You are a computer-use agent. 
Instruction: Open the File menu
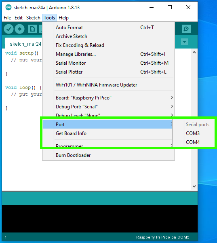pyautogui.click(x=7, y=18)
